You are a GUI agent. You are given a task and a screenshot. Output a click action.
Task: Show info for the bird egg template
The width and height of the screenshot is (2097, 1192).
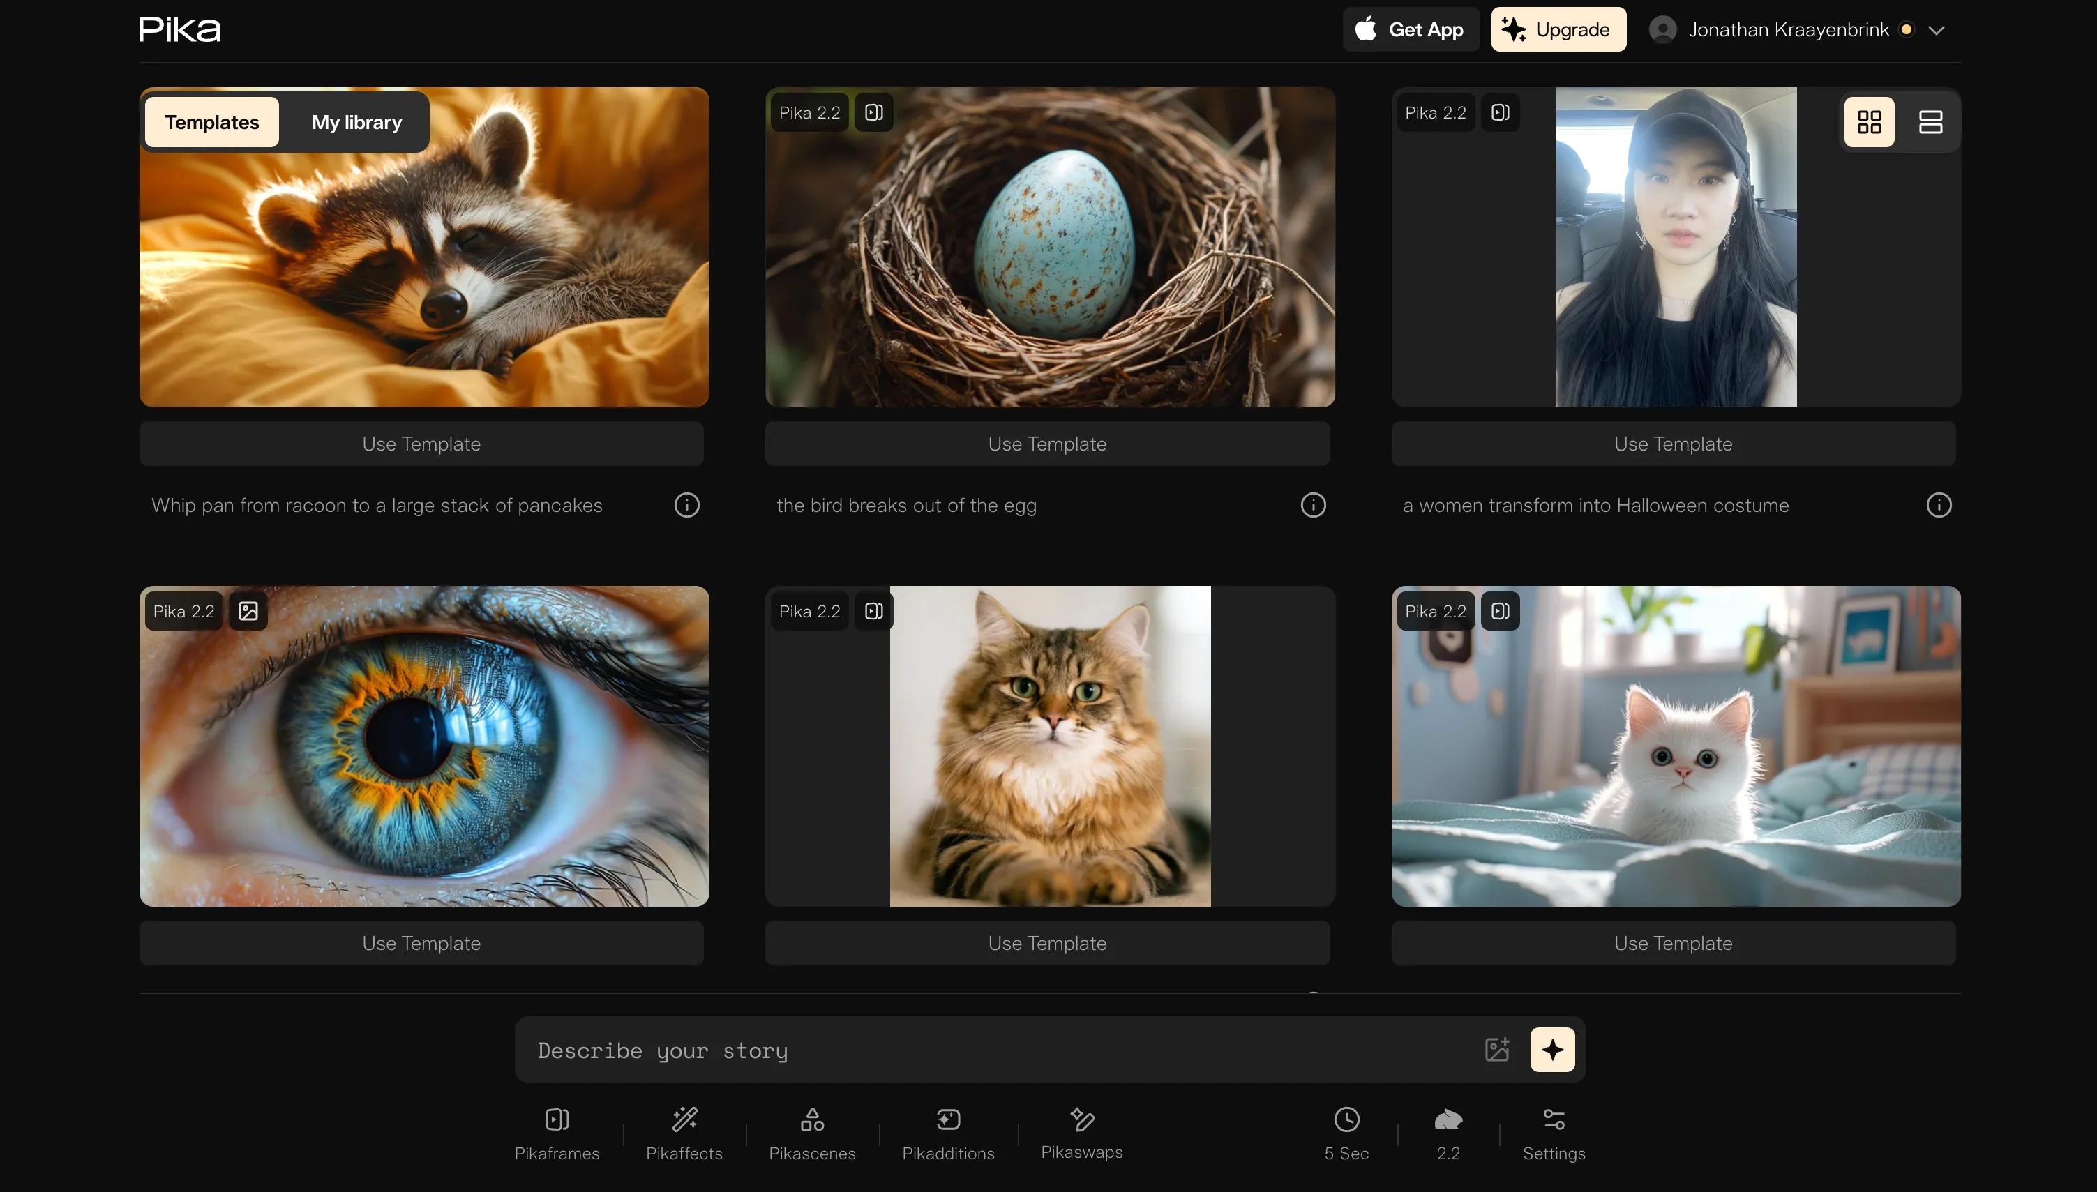(x=1313, y=505)
